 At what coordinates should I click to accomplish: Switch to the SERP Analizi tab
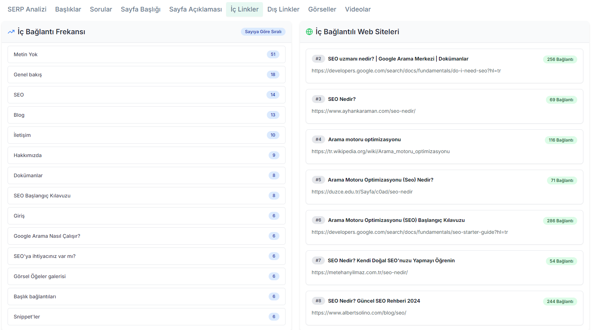[27, 9]
